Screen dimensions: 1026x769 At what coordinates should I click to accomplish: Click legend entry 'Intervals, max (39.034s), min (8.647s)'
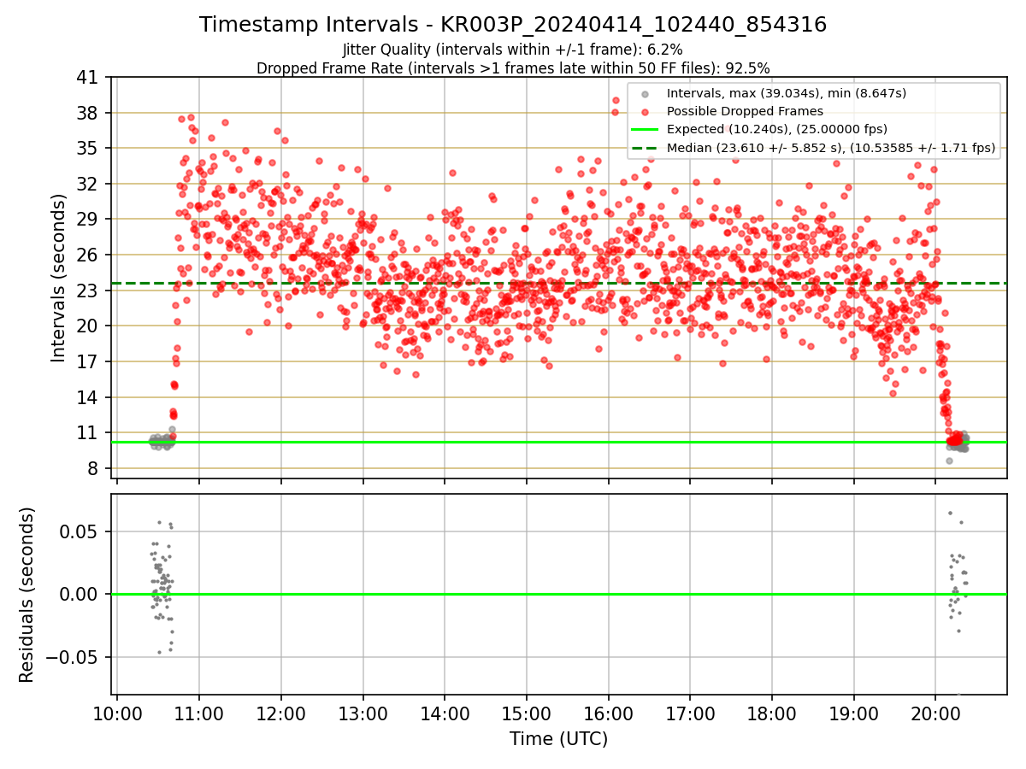[x=787, y=93]
